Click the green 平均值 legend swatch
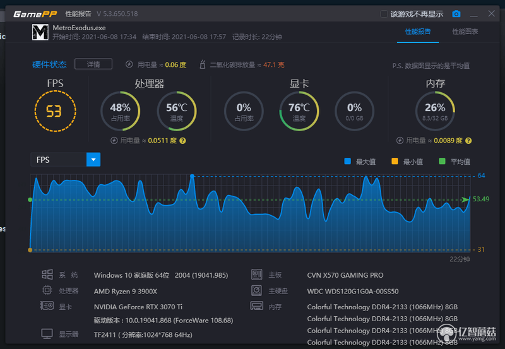The width and height of the screenshot is (505, 349). point(443,162)
